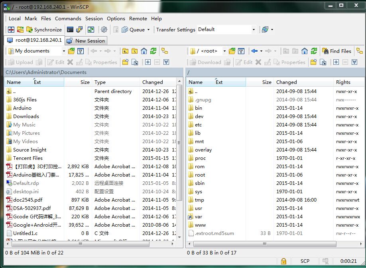The height and width of the screenshot is (268, 366).
Task: Click the local home directory icon
Action: pyautogui.click(x=144, y=51)
